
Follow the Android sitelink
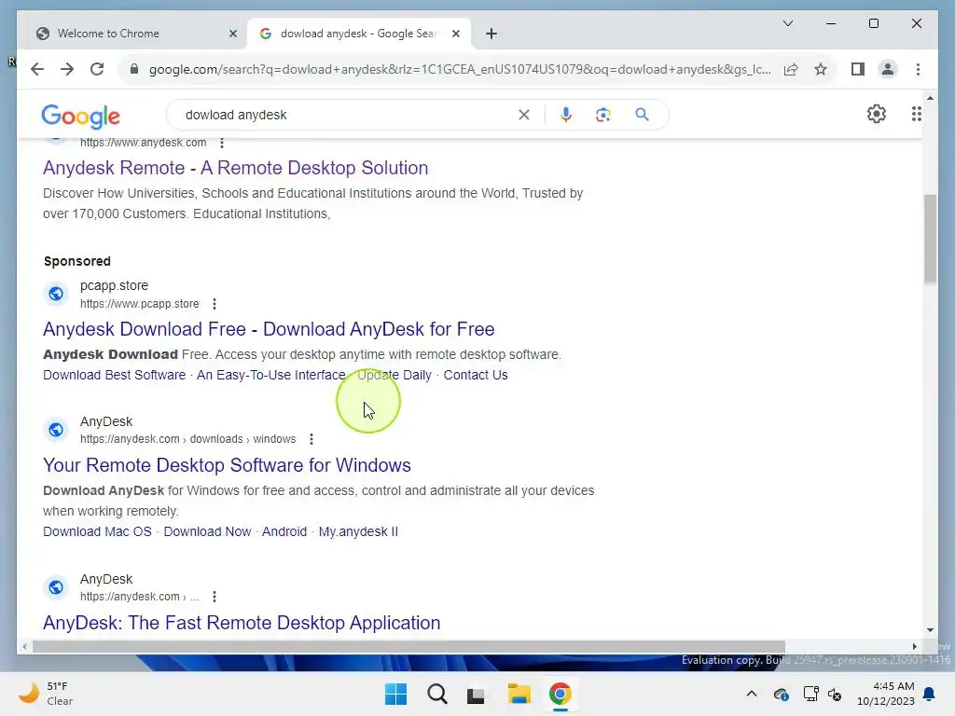[x=284, y=531]
